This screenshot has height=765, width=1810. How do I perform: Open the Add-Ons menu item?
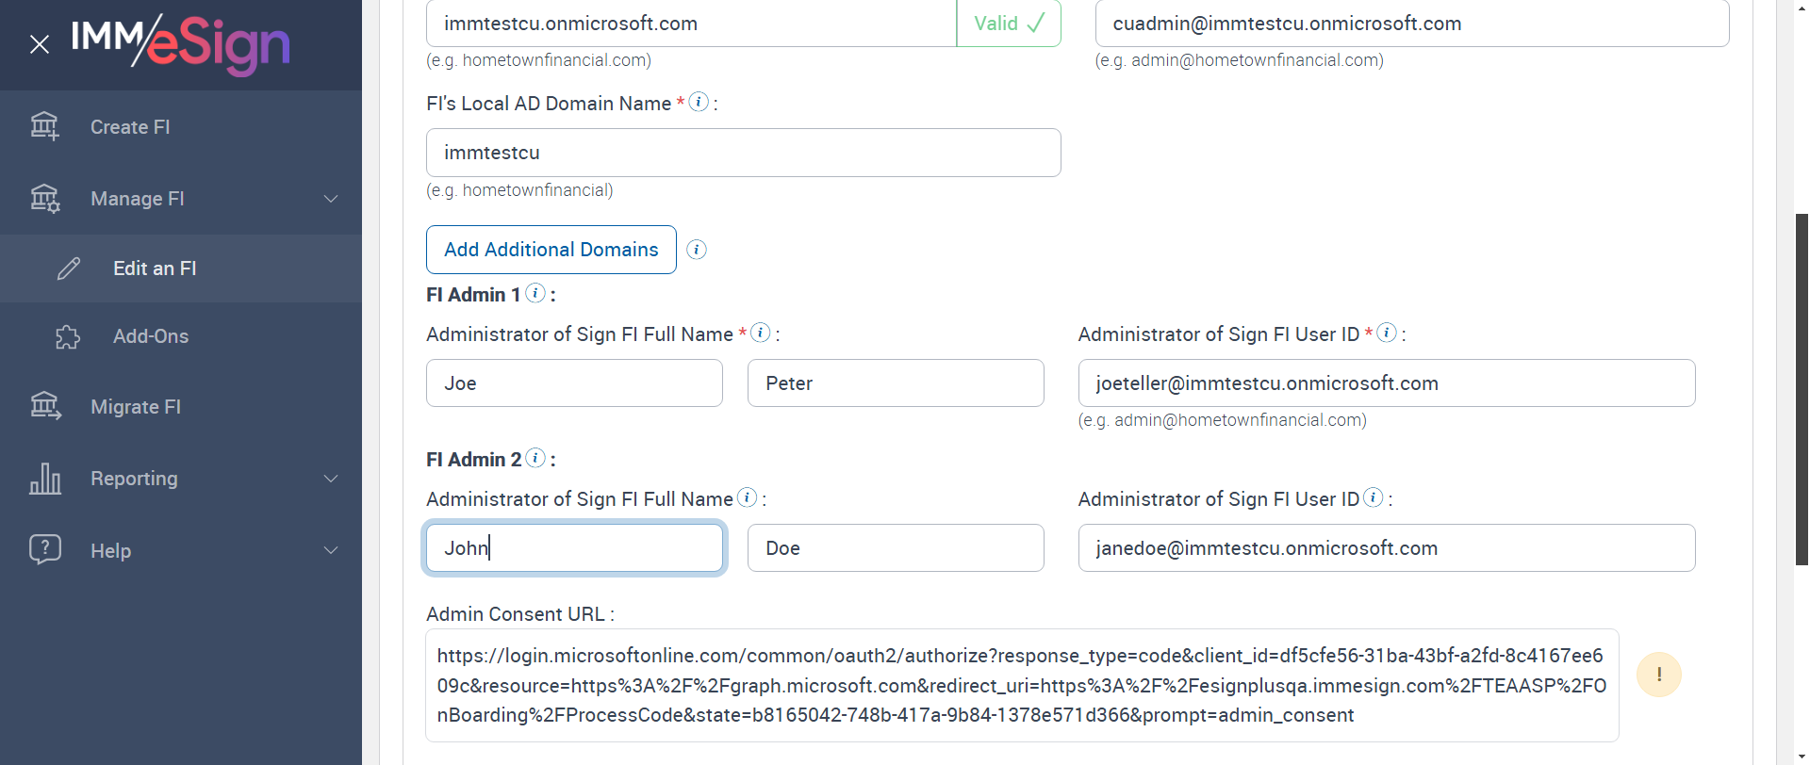click(x=151, y=336)
